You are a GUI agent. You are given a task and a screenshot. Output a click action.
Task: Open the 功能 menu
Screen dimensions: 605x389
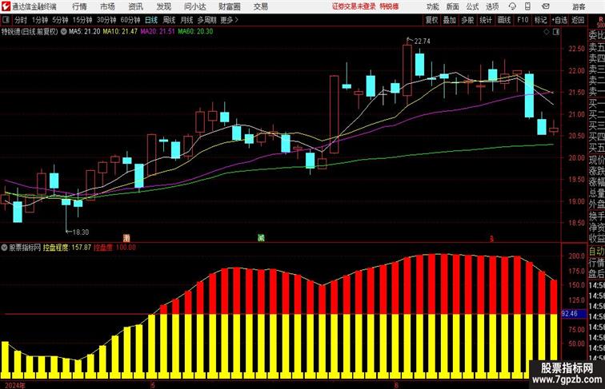[432, 6]
